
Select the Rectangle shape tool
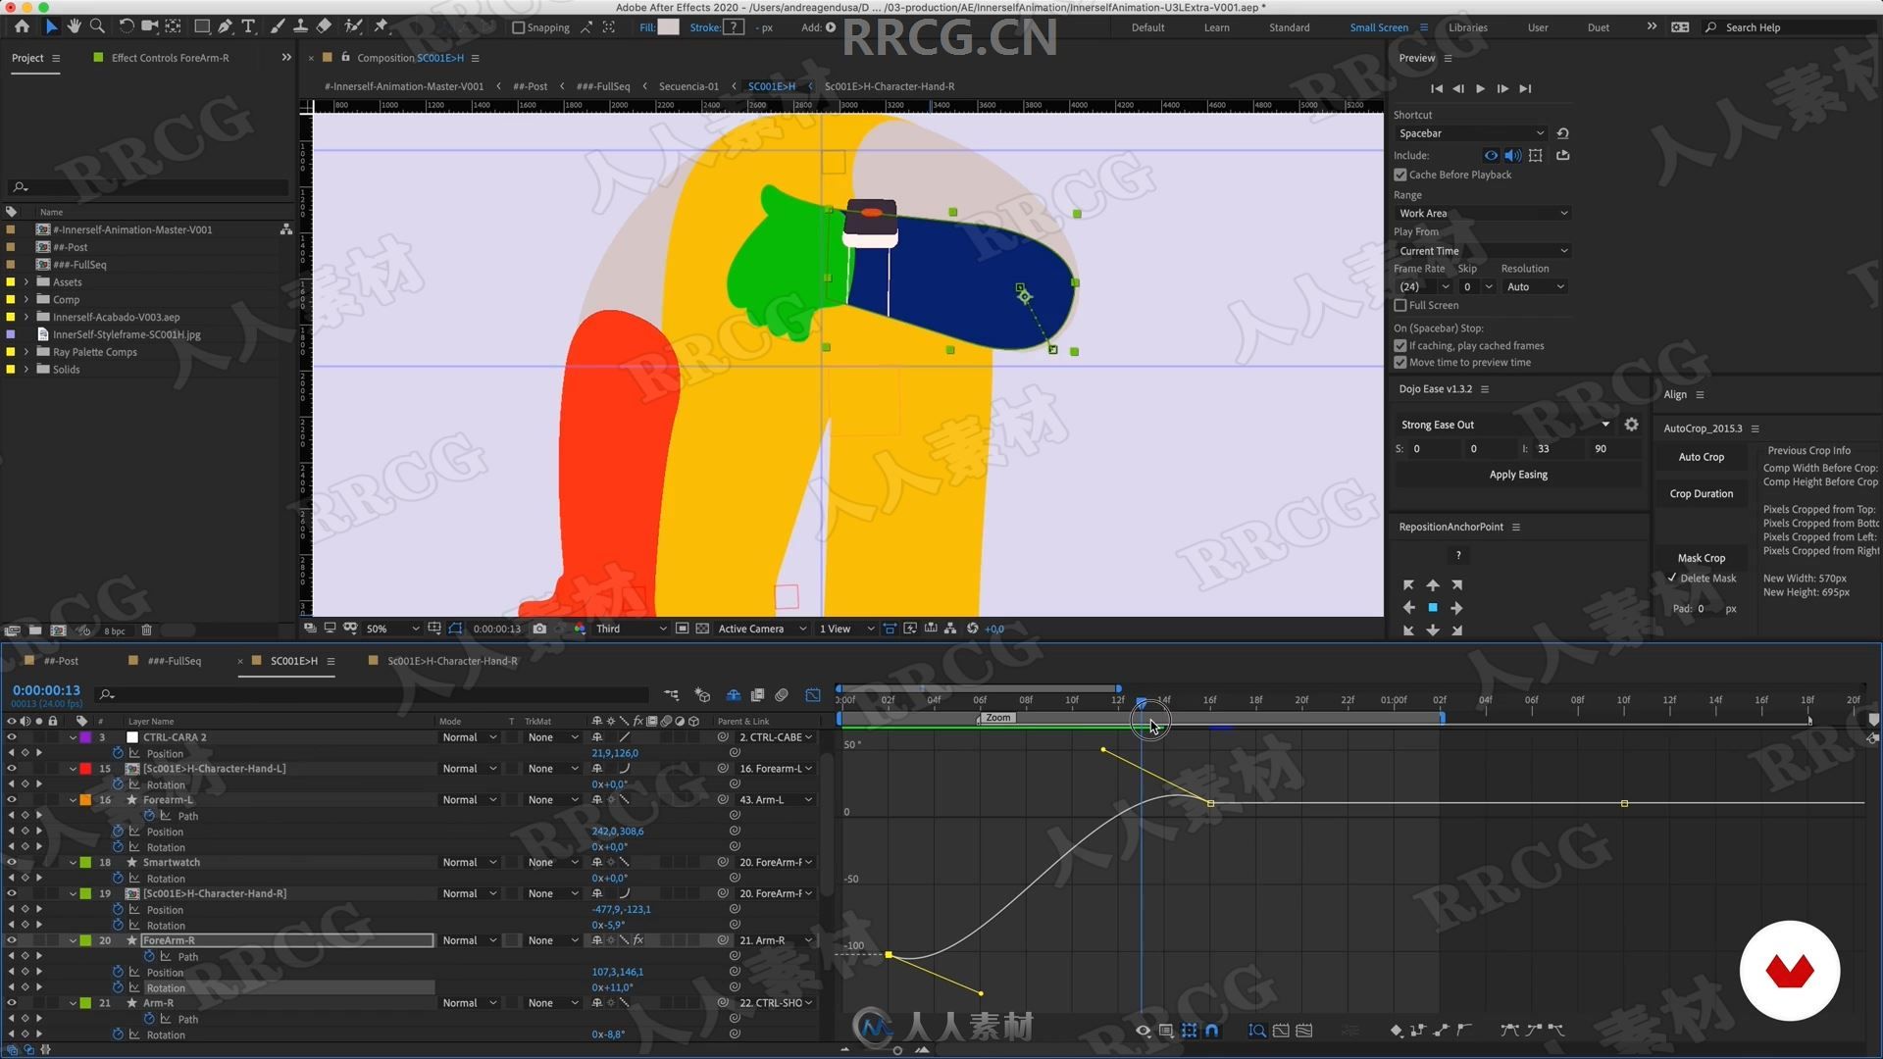pos(201,26)
